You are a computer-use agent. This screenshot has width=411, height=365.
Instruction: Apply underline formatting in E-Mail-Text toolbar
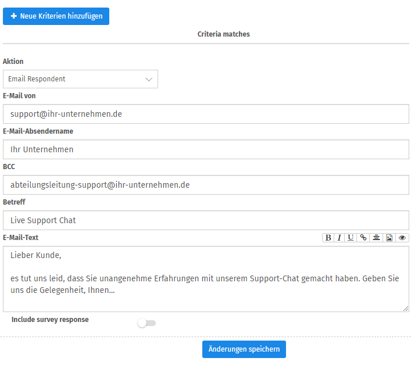point(351,238)
